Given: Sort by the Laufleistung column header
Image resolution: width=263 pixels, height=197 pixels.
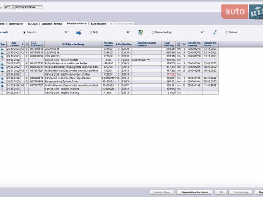Looking at the screenshot, I should click(169, 44).
